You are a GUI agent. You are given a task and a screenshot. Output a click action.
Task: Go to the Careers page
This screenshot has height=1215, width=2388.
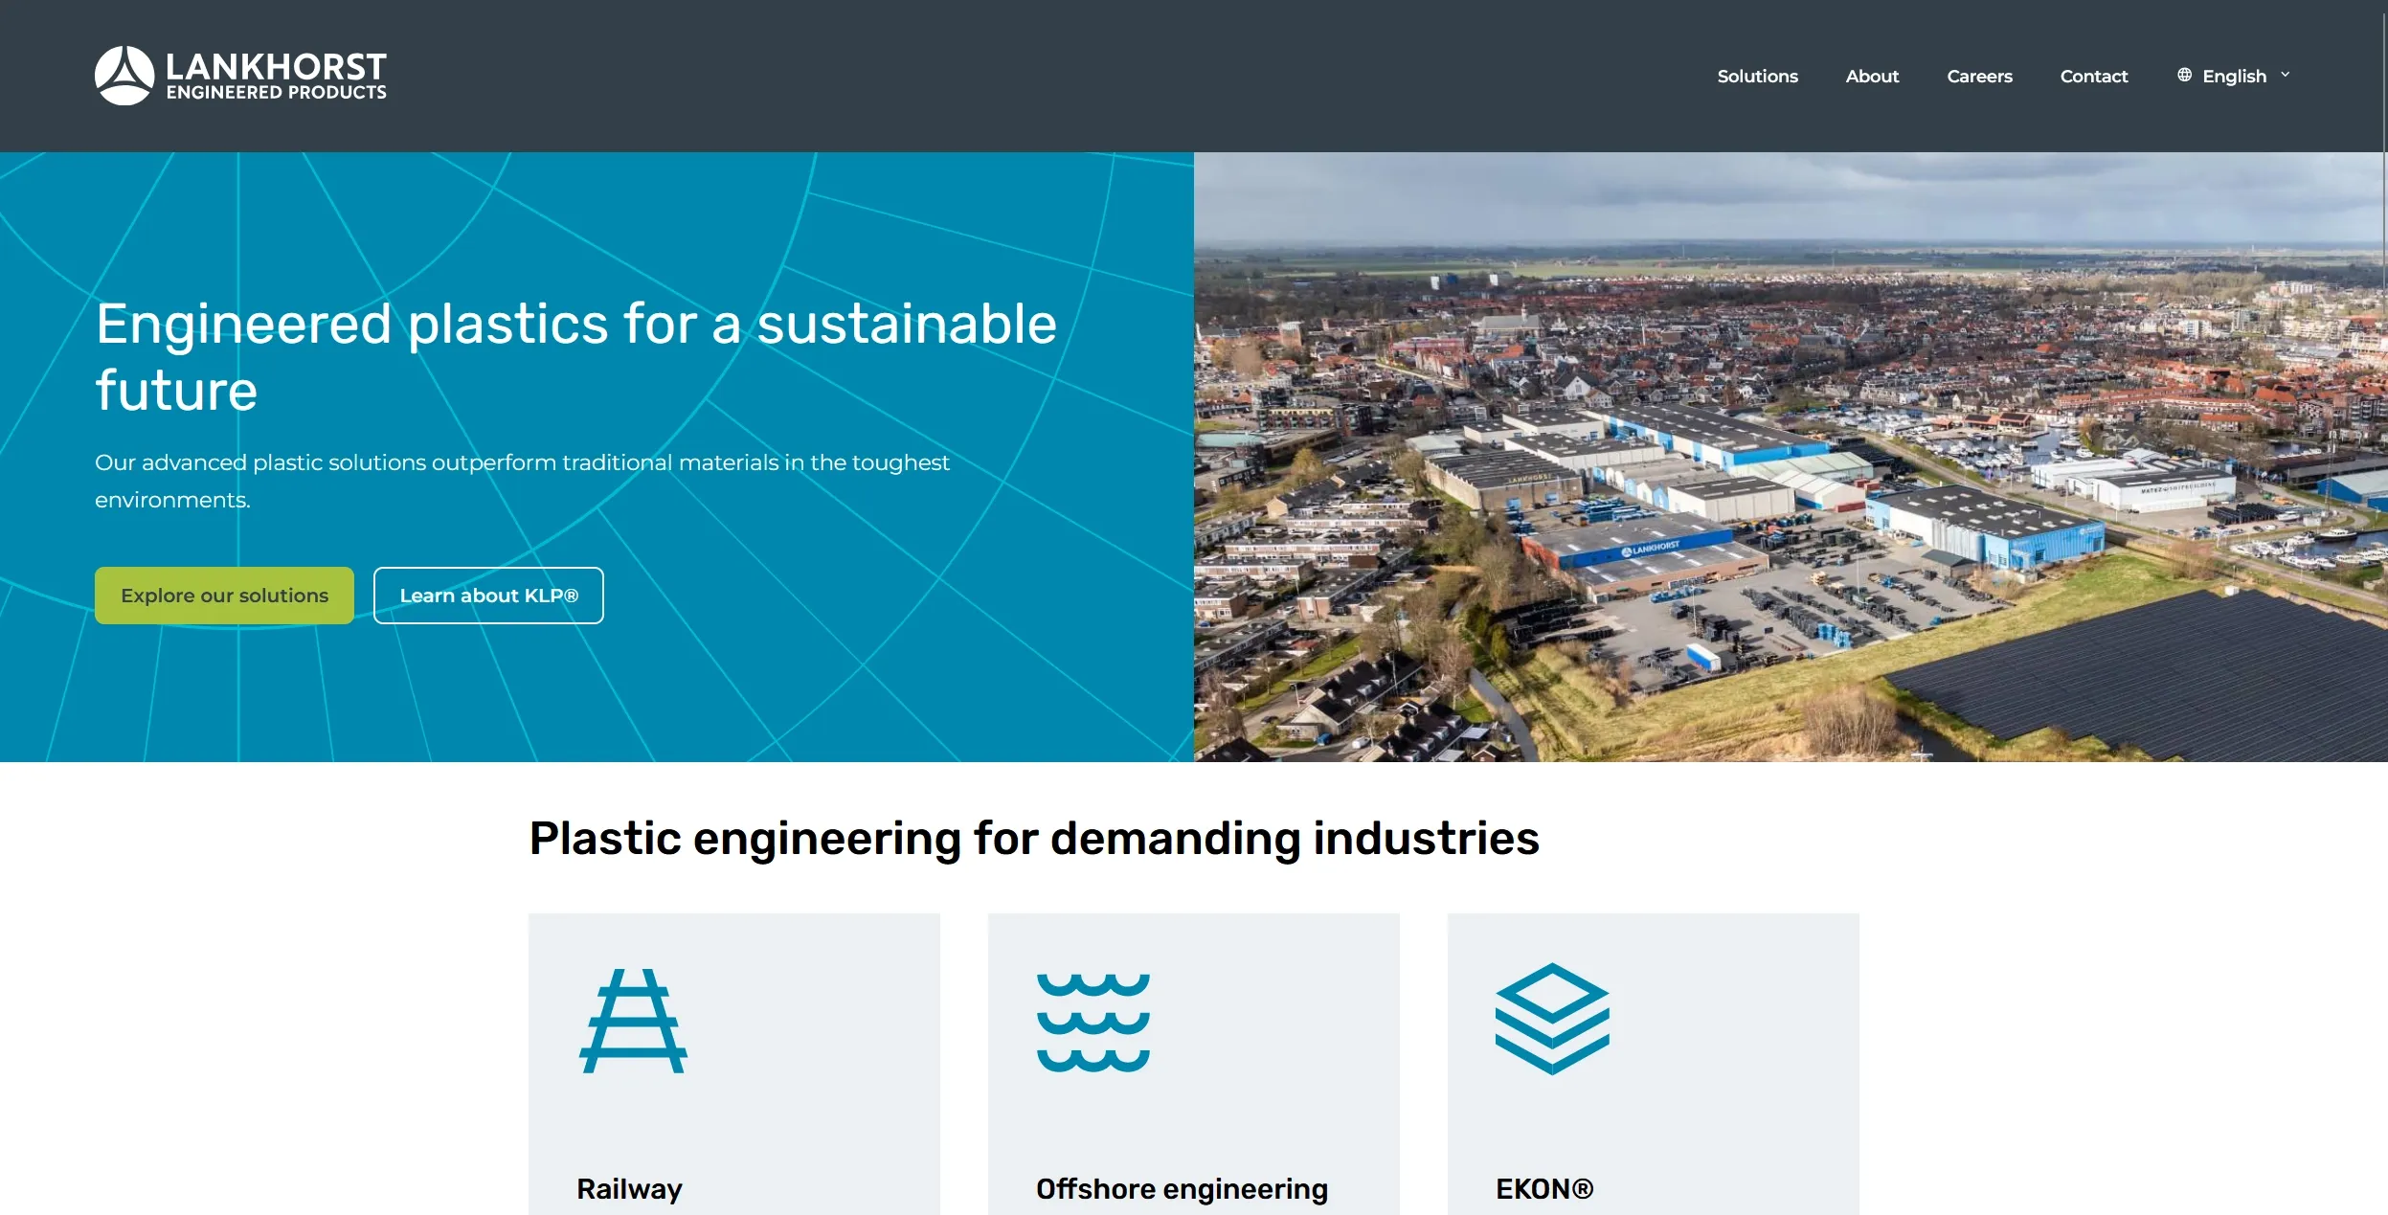(x=1979, y=76)
